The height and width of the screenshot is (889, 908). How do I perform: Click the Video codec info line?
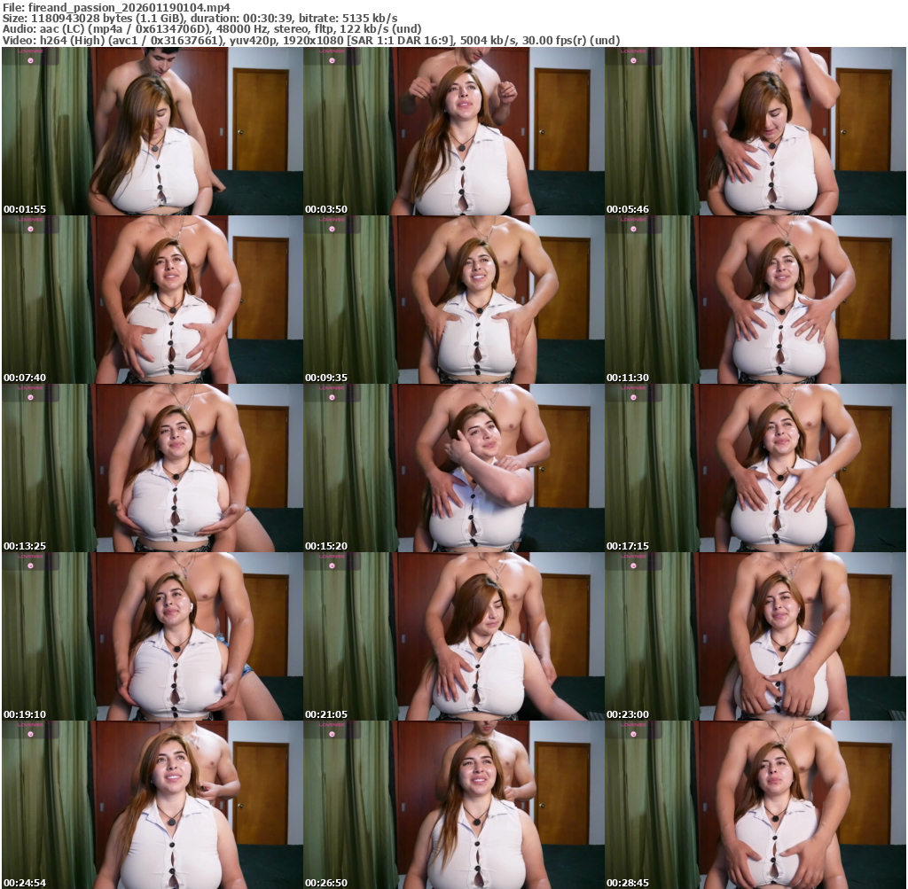pyautogui.click(x=310, y=40)
